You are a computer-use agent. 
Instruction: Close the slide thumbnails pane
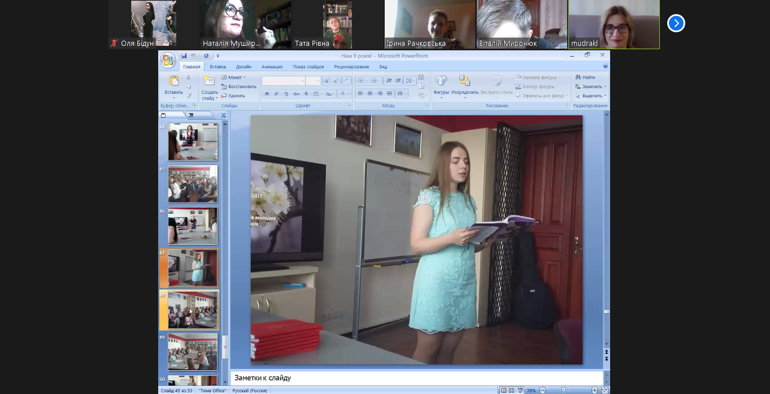223,115
